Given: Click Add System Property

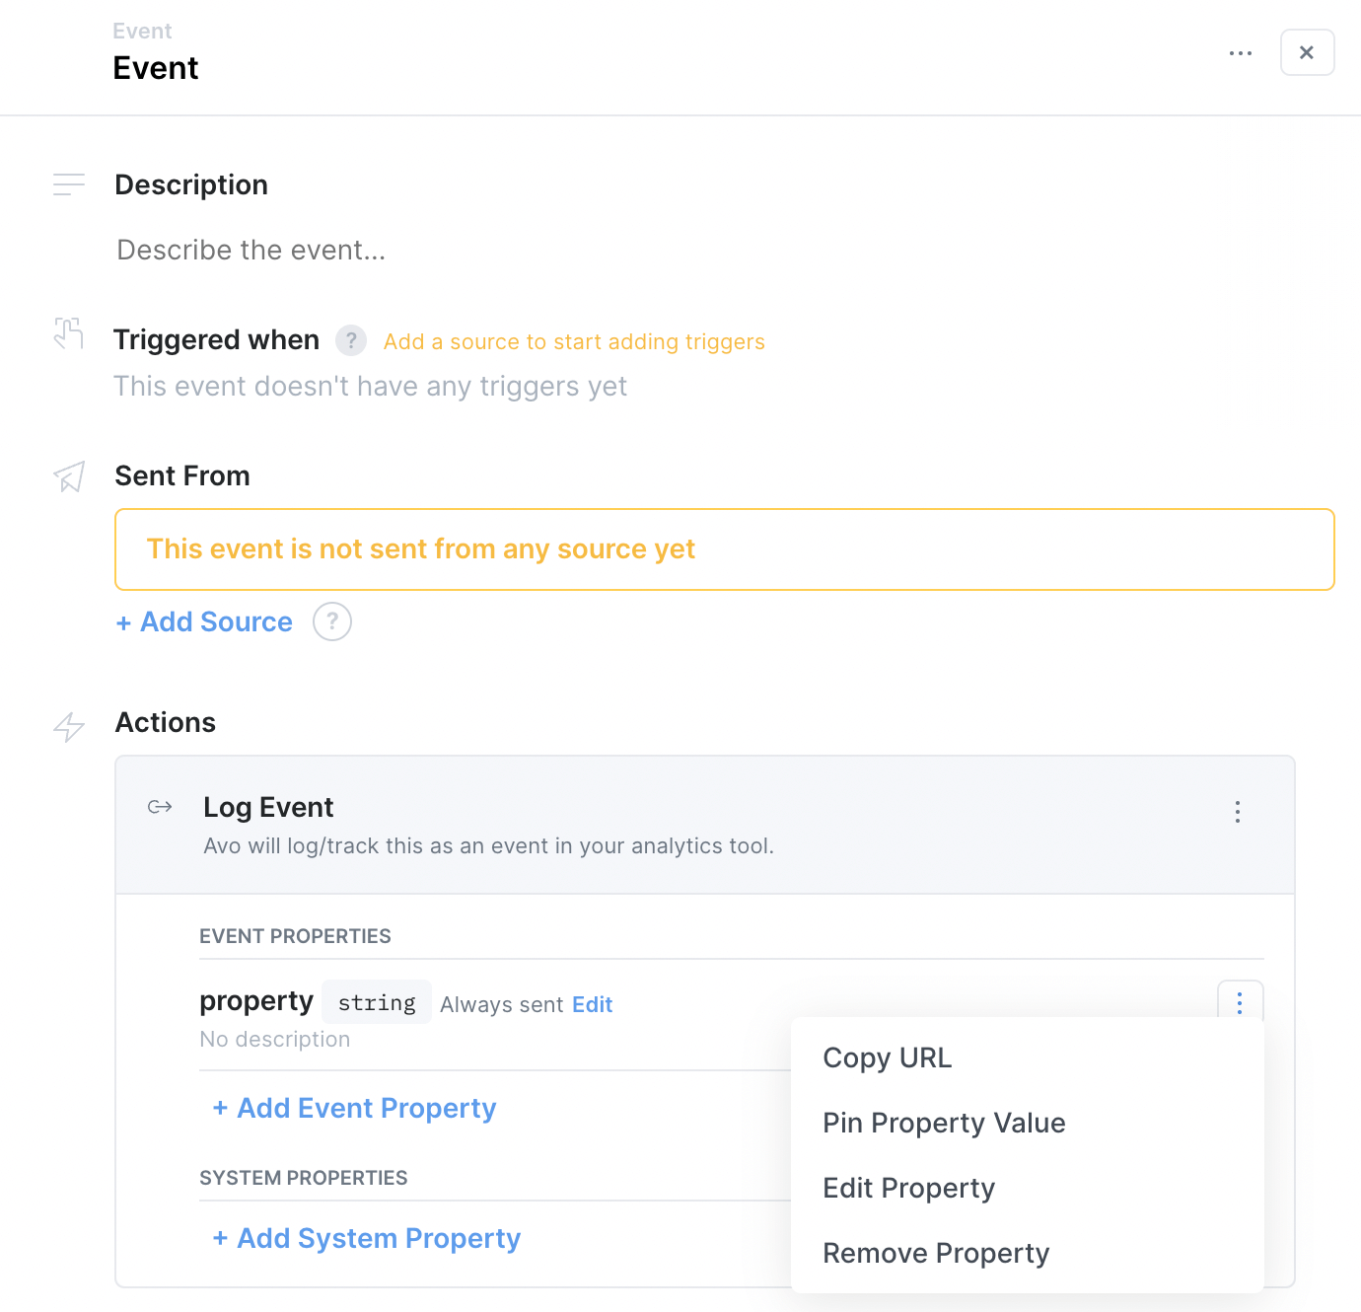Looking at the screenshot, I should pos(366,1238).
